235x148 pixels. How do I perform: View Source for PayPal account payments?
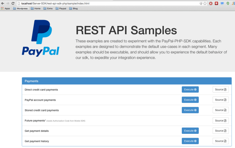point(220,100)
